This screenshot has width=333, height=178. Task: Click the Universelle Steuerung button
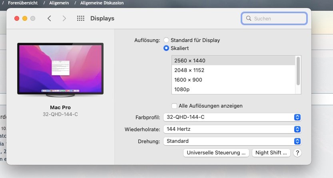pos(216,153)
